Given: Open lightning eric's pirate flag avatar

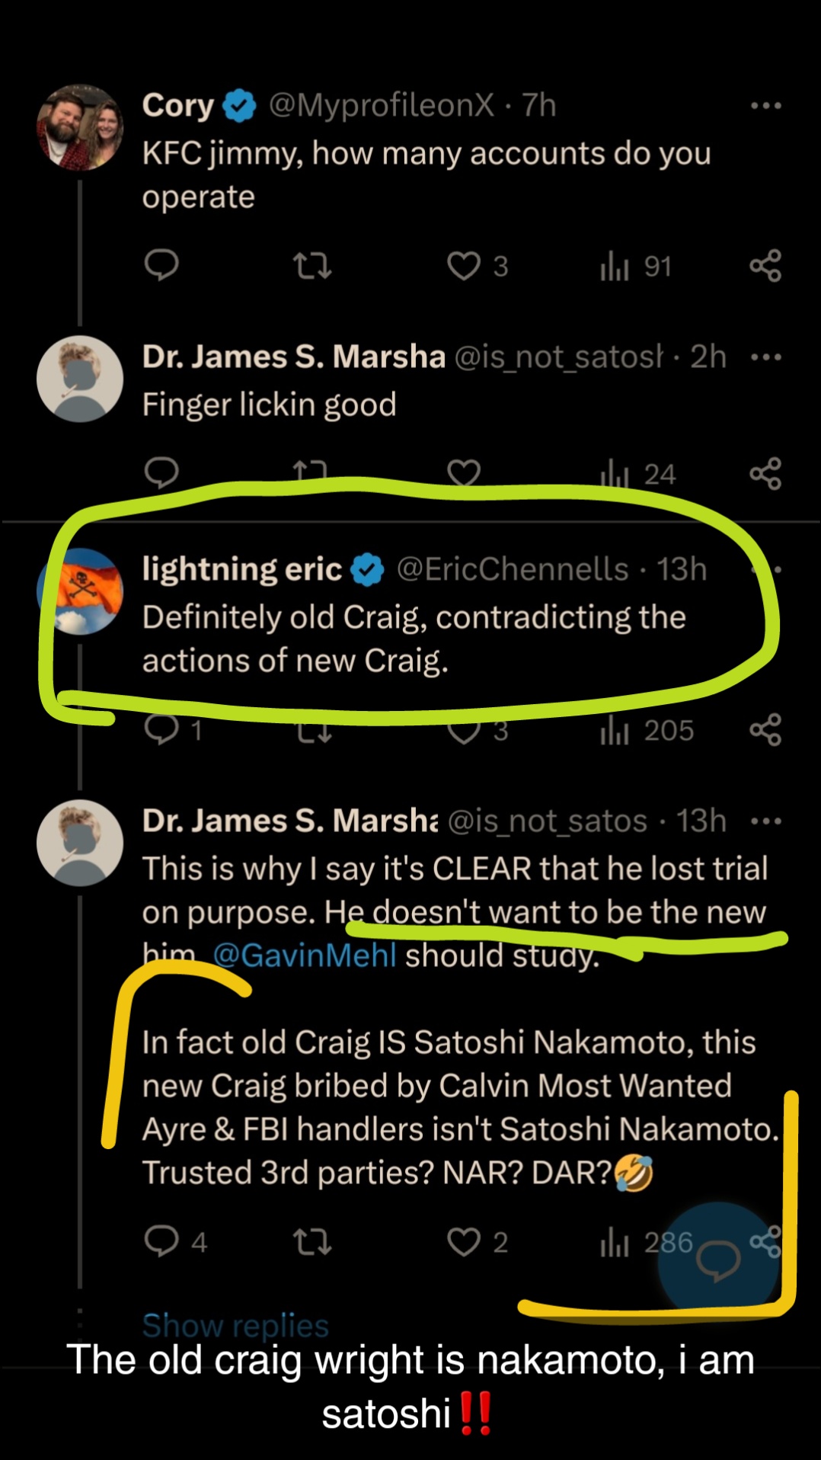Looking at the screenshot, I should 80,591.
